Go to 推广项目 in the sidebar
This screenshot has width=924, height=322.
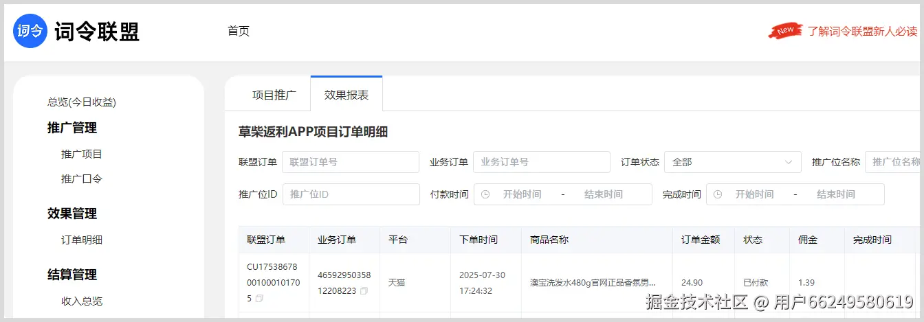coord(82,154)
